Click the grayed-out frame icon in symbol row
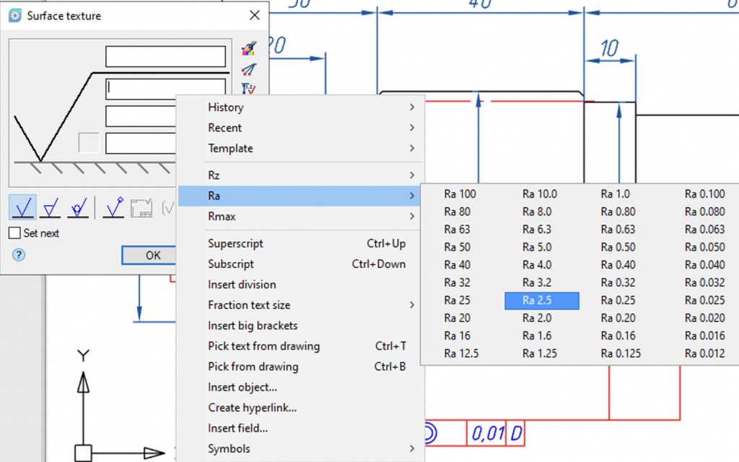This screenshot has width=739, height=462. pos(141,208)
